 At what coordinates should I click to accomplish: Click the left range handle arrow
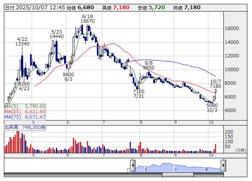point(133,165)
